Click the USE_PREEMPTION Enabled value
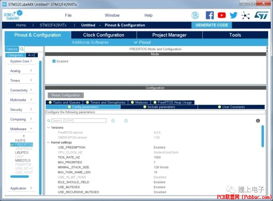The image size is (273, 201). click(x=159, y=147)
